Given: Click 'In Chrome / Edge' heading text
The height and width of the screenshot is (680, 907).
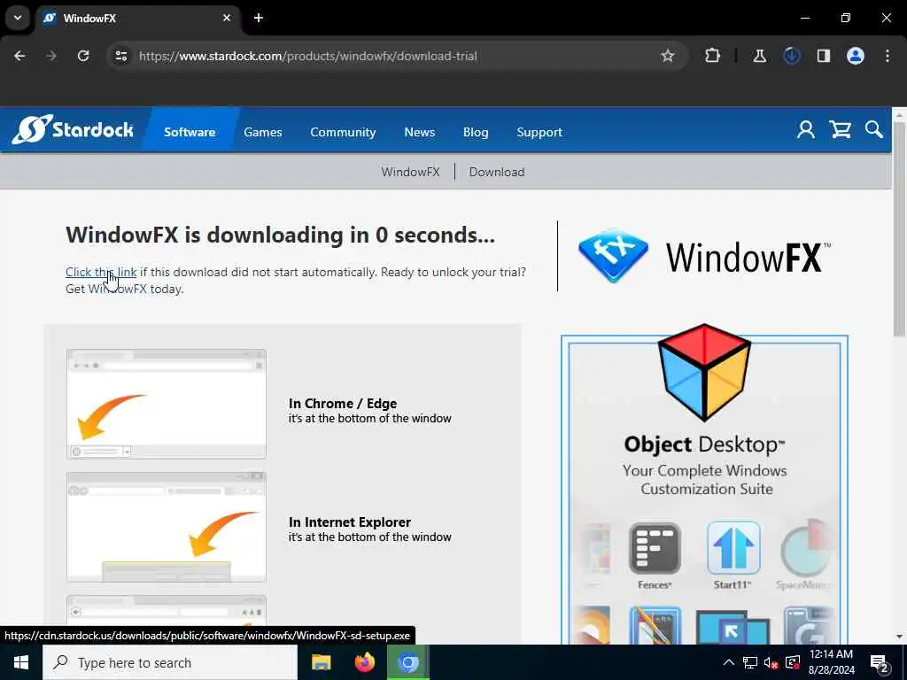Looking at the screenshot, I should (x=343, y=403).
